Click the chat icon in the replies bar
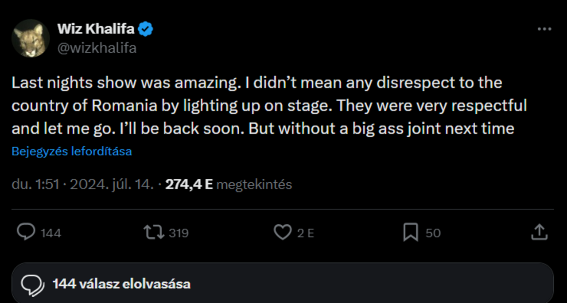The width and height of the screenshot is (567, 303). tap(32, 284)
